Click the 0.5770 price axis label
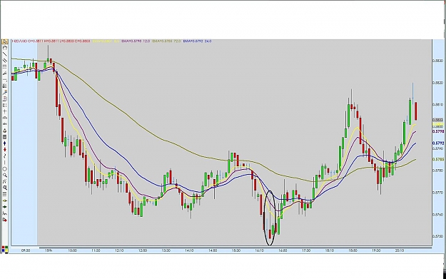This screenshot has height=279, width=446. coord(438,193)
